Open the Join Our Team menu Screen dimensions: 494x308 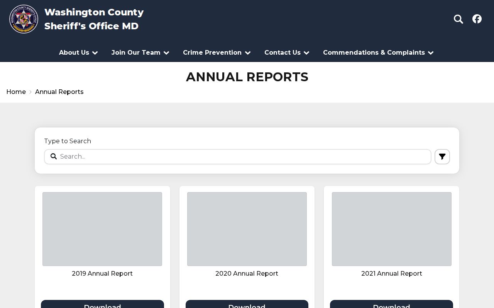click(x=136, y=53)
